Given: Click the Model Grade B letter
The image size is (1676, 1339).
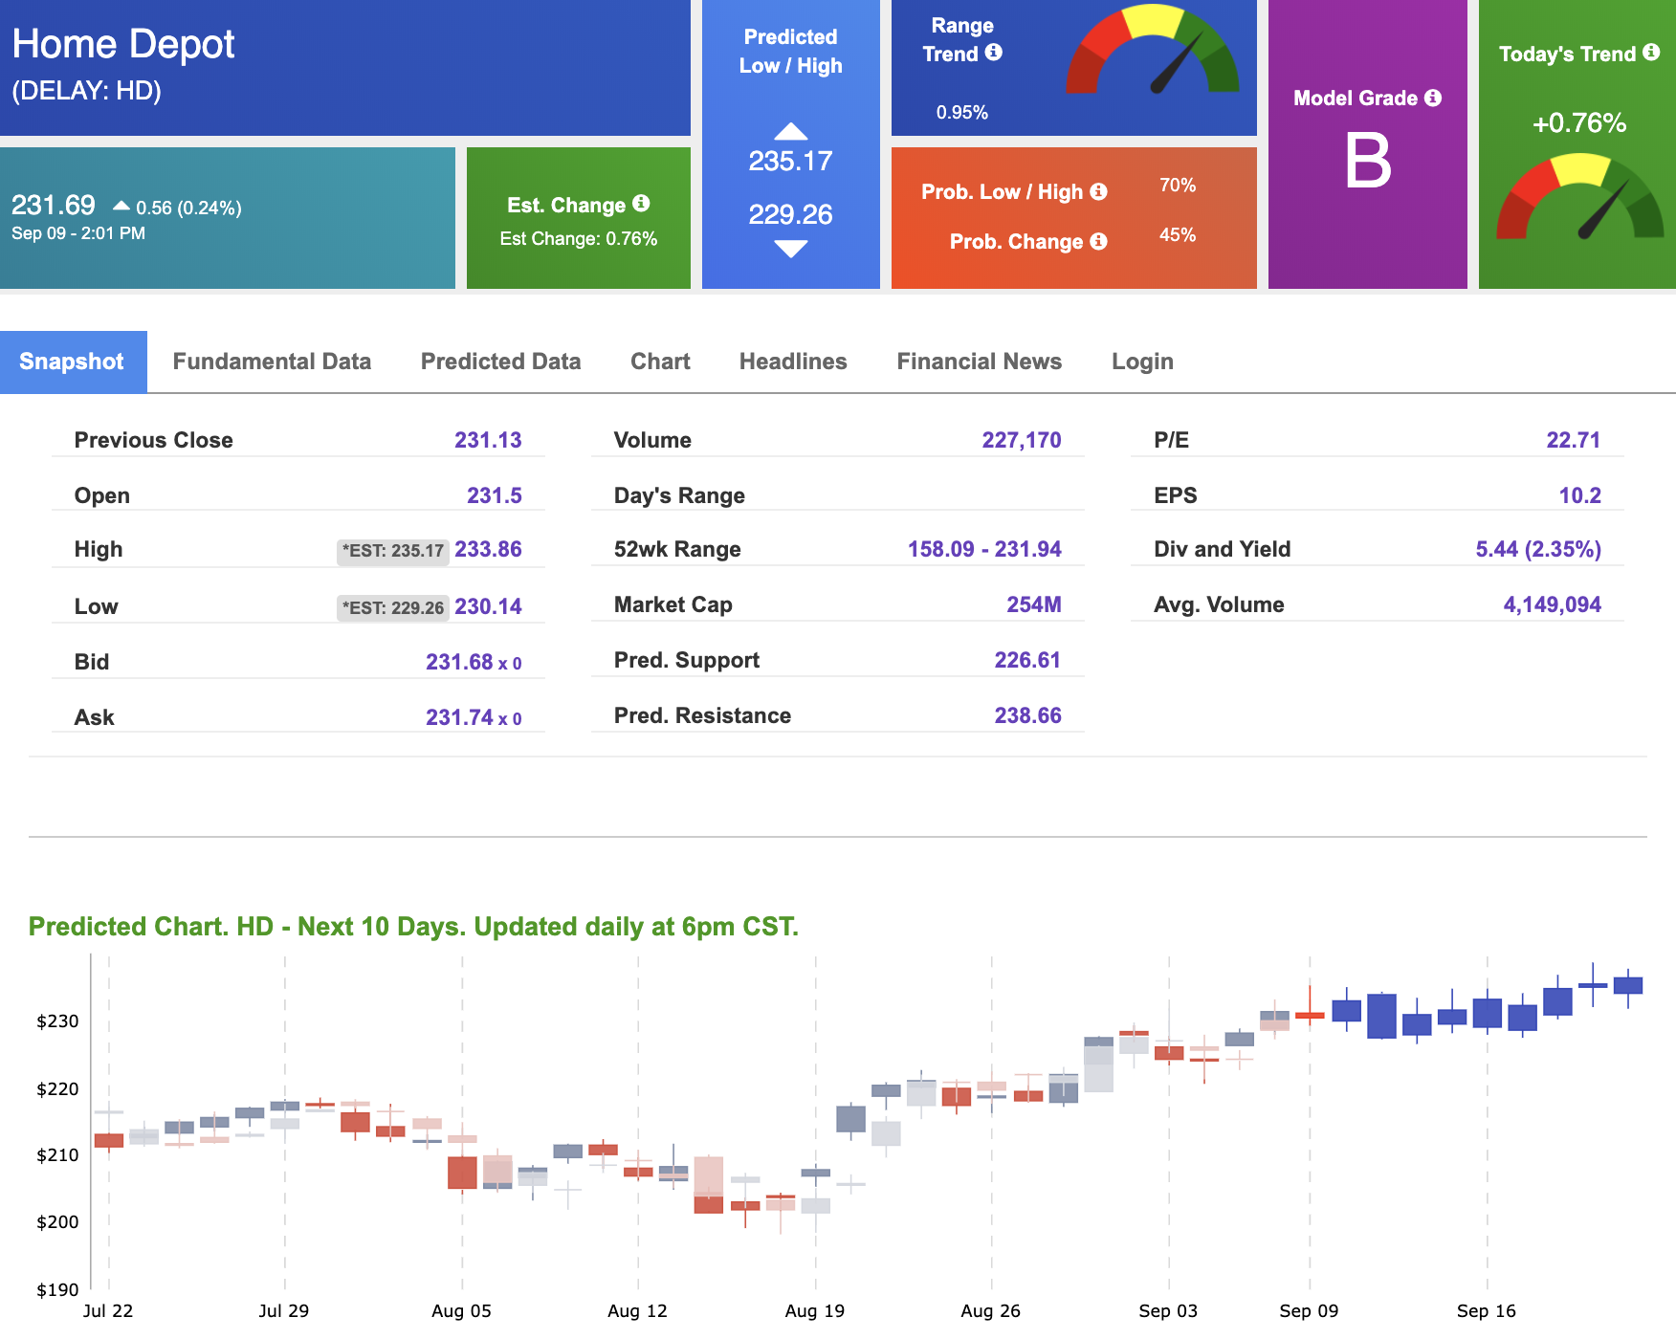Looking at the screenshot, I should [x=1368, y=161].
